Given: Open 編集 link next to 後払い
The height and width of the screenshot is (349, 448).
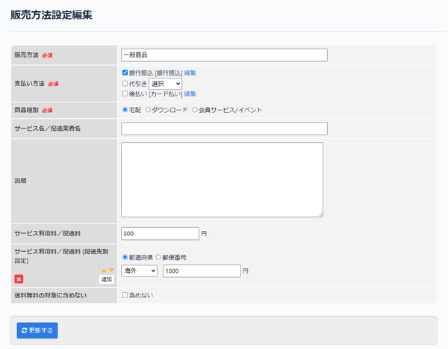Looking at the screenshot, I should (190, 94).
